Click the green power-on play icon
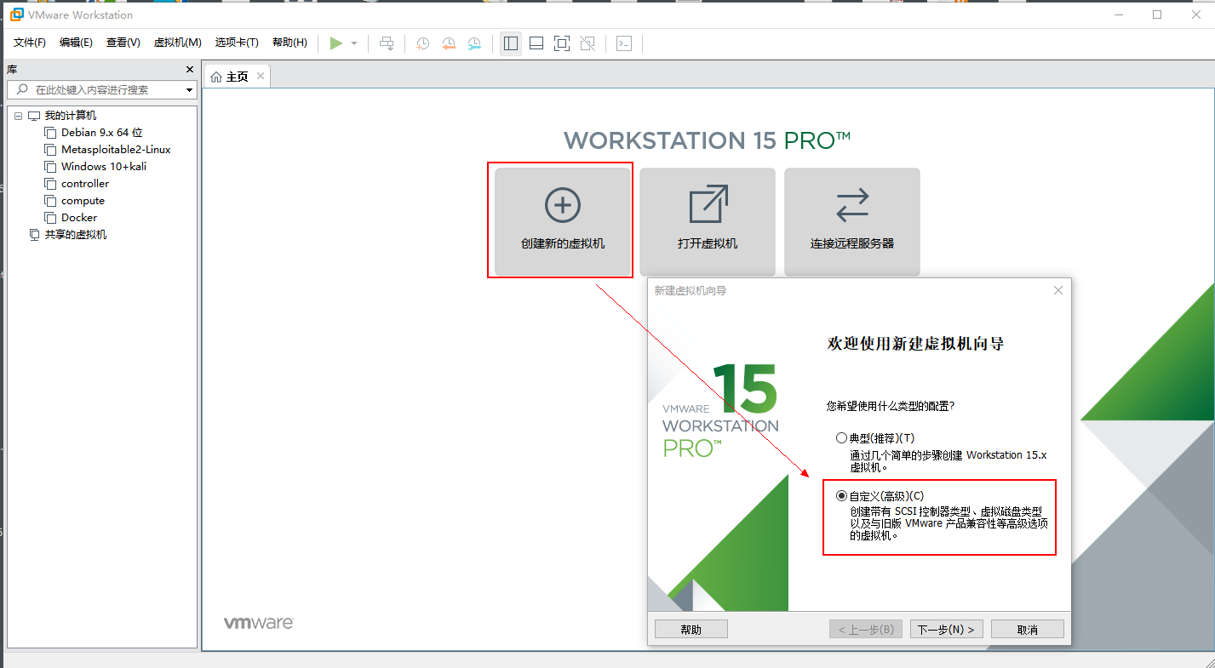This screenshot has width=1215, height=668. (x=336, y=43)
